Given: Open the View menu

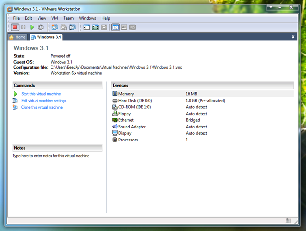Looking at the screenshot, I should (42, 18).
